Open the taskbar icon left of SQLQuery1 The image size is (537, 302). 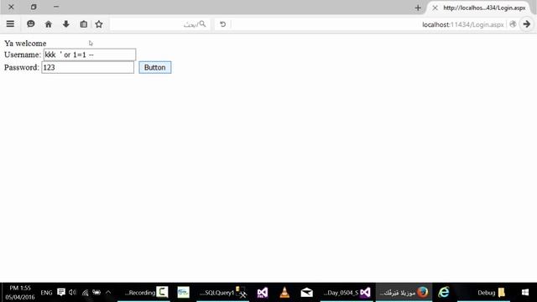coord(183,293)
